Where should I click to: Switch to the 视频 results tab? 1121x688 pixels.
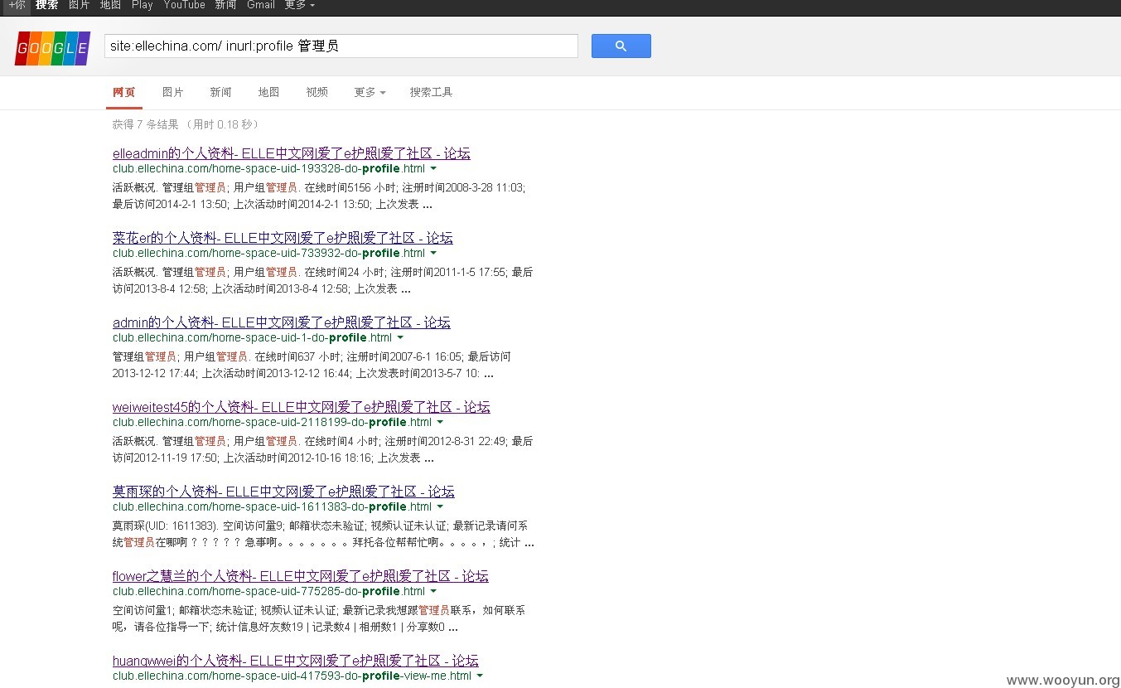coord(316,92)
